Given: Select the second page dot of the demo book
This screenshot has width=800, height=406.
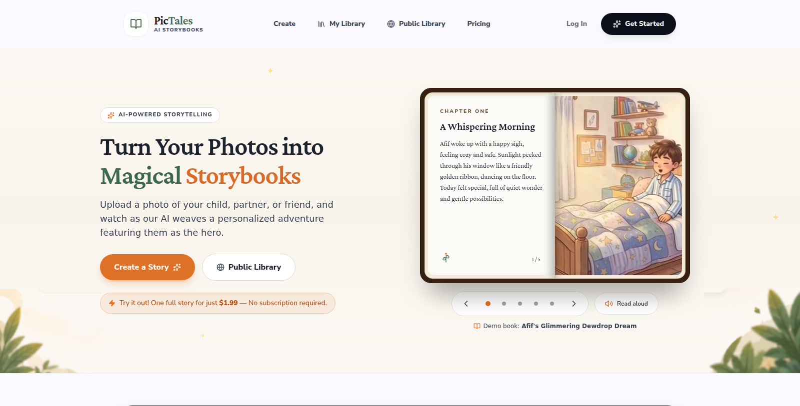Looking at the screenshot, I should (504, 304).
